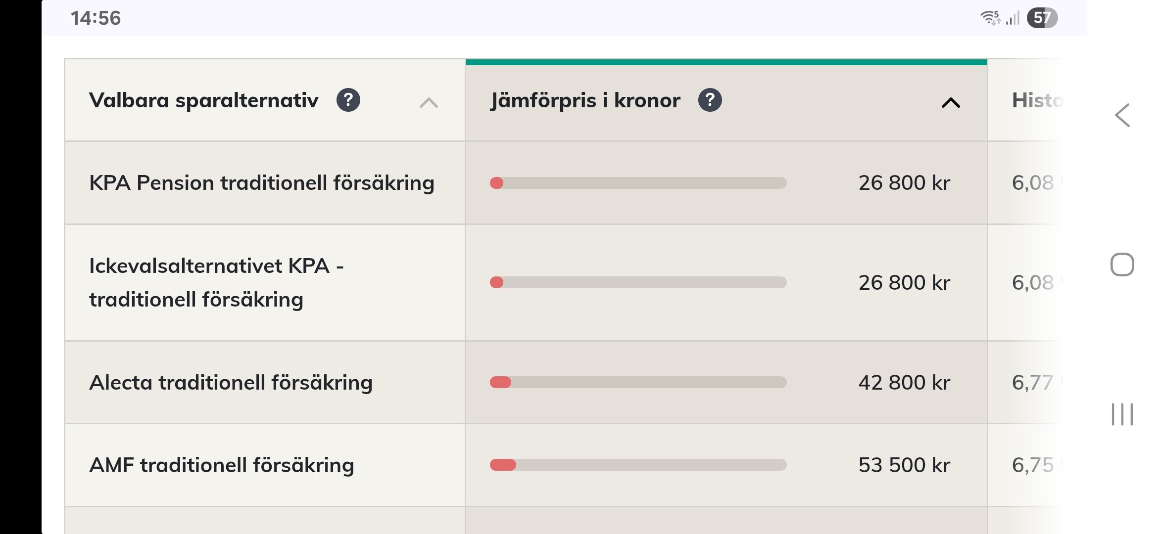Open help icon beside Jämförpris i kronor
The width and height of the screenshot is (1158, 534).
coord(710,100)
